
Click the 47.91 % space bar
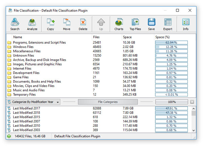[172, 108]
